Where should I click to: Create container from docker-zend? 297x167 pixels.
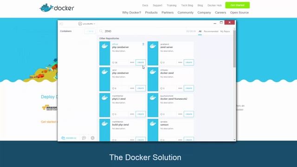pyautogui.click(x=189, y=88)
